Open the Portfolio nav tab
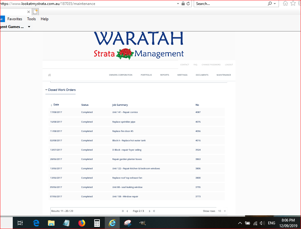The image size is (301, 229). [x=146, y=75]
